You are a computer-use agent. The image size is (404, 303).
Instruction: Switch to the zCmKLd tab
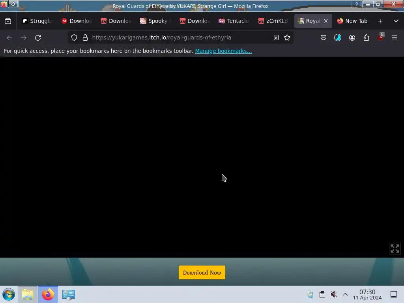273,21
